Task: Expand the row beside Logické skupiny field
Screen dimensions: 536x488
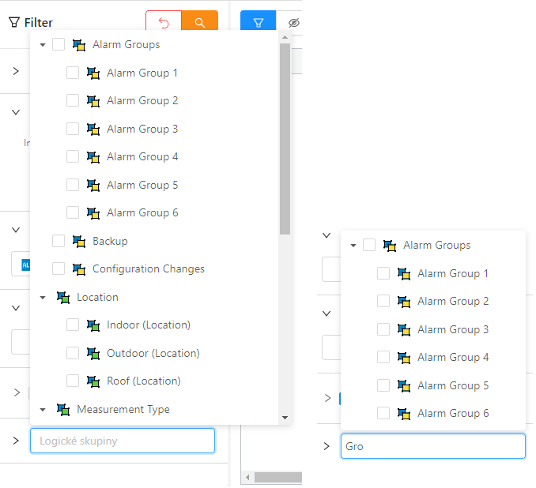Action: pyautogui.click(x=16, y=441)
